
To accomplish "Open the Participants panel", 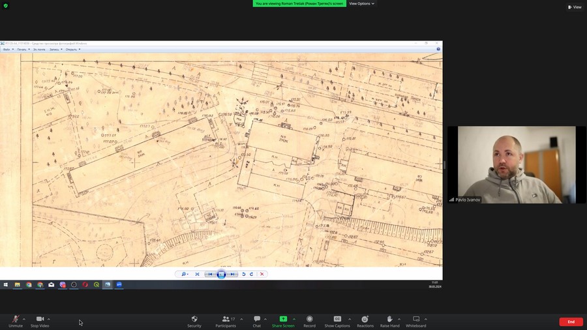I will pyautogui.click(x=226, y=322).
